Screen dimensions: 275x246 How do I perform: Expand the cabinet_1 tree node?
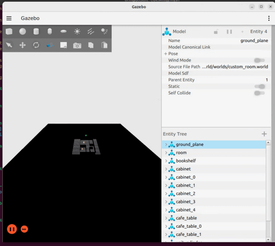point(166,185)
